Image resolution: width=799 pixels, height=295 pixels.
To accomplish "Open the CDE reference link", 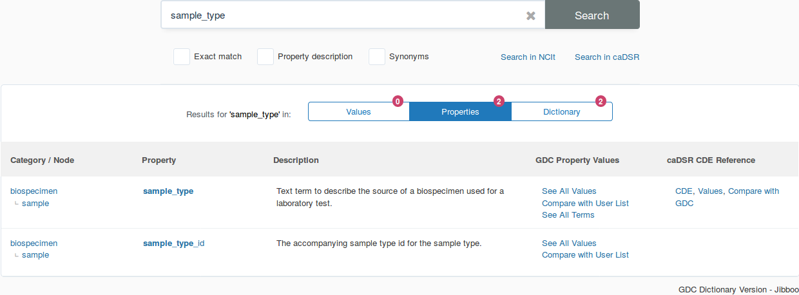I will [683, 191].
